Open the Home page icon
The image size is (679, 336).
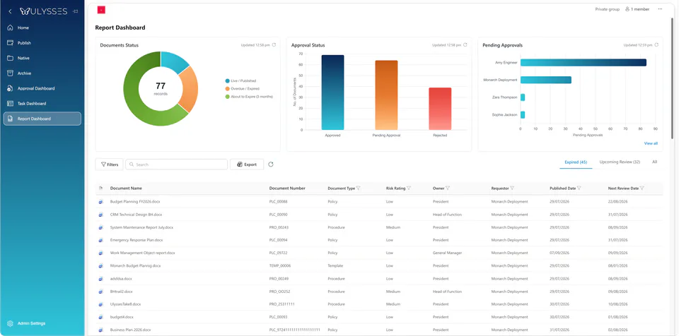(10, 28)
